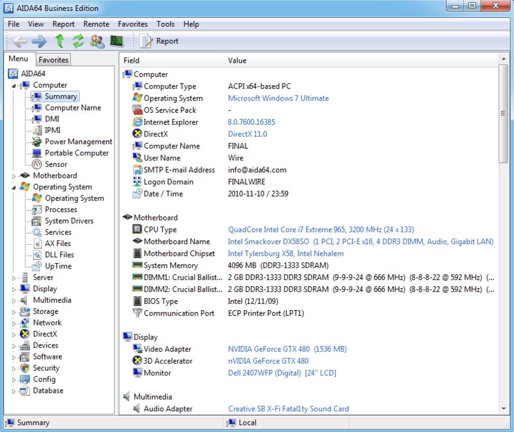Click the Microsoft Windows 7 Ultimate link
This screenshot has height=432, width=514.
click(x=278, y=98)
